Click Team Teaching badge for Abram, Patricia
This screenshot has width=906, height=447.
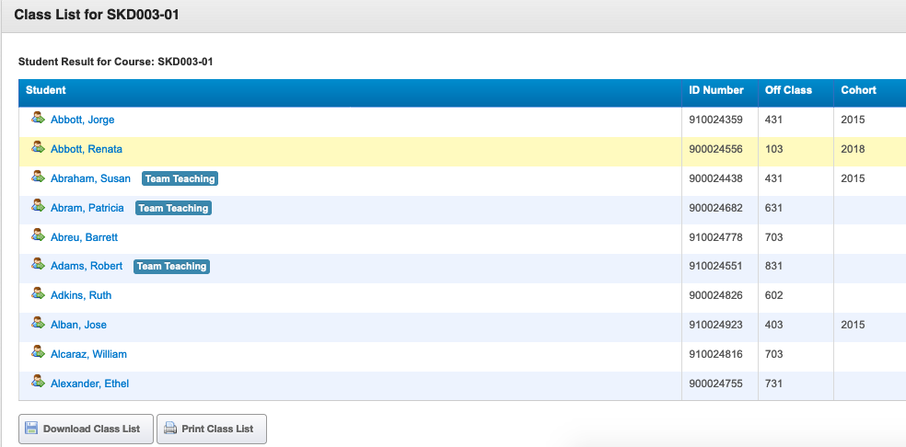point(173,208)
